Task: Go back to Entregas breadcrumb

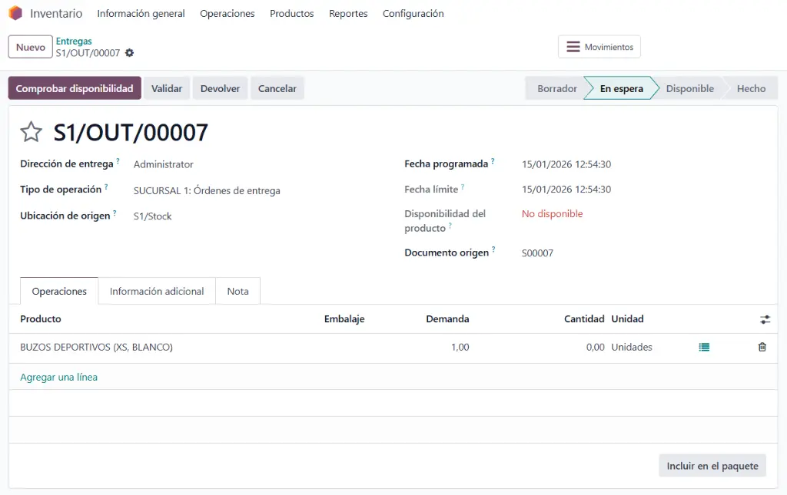Action: click(x=74, y=41)
